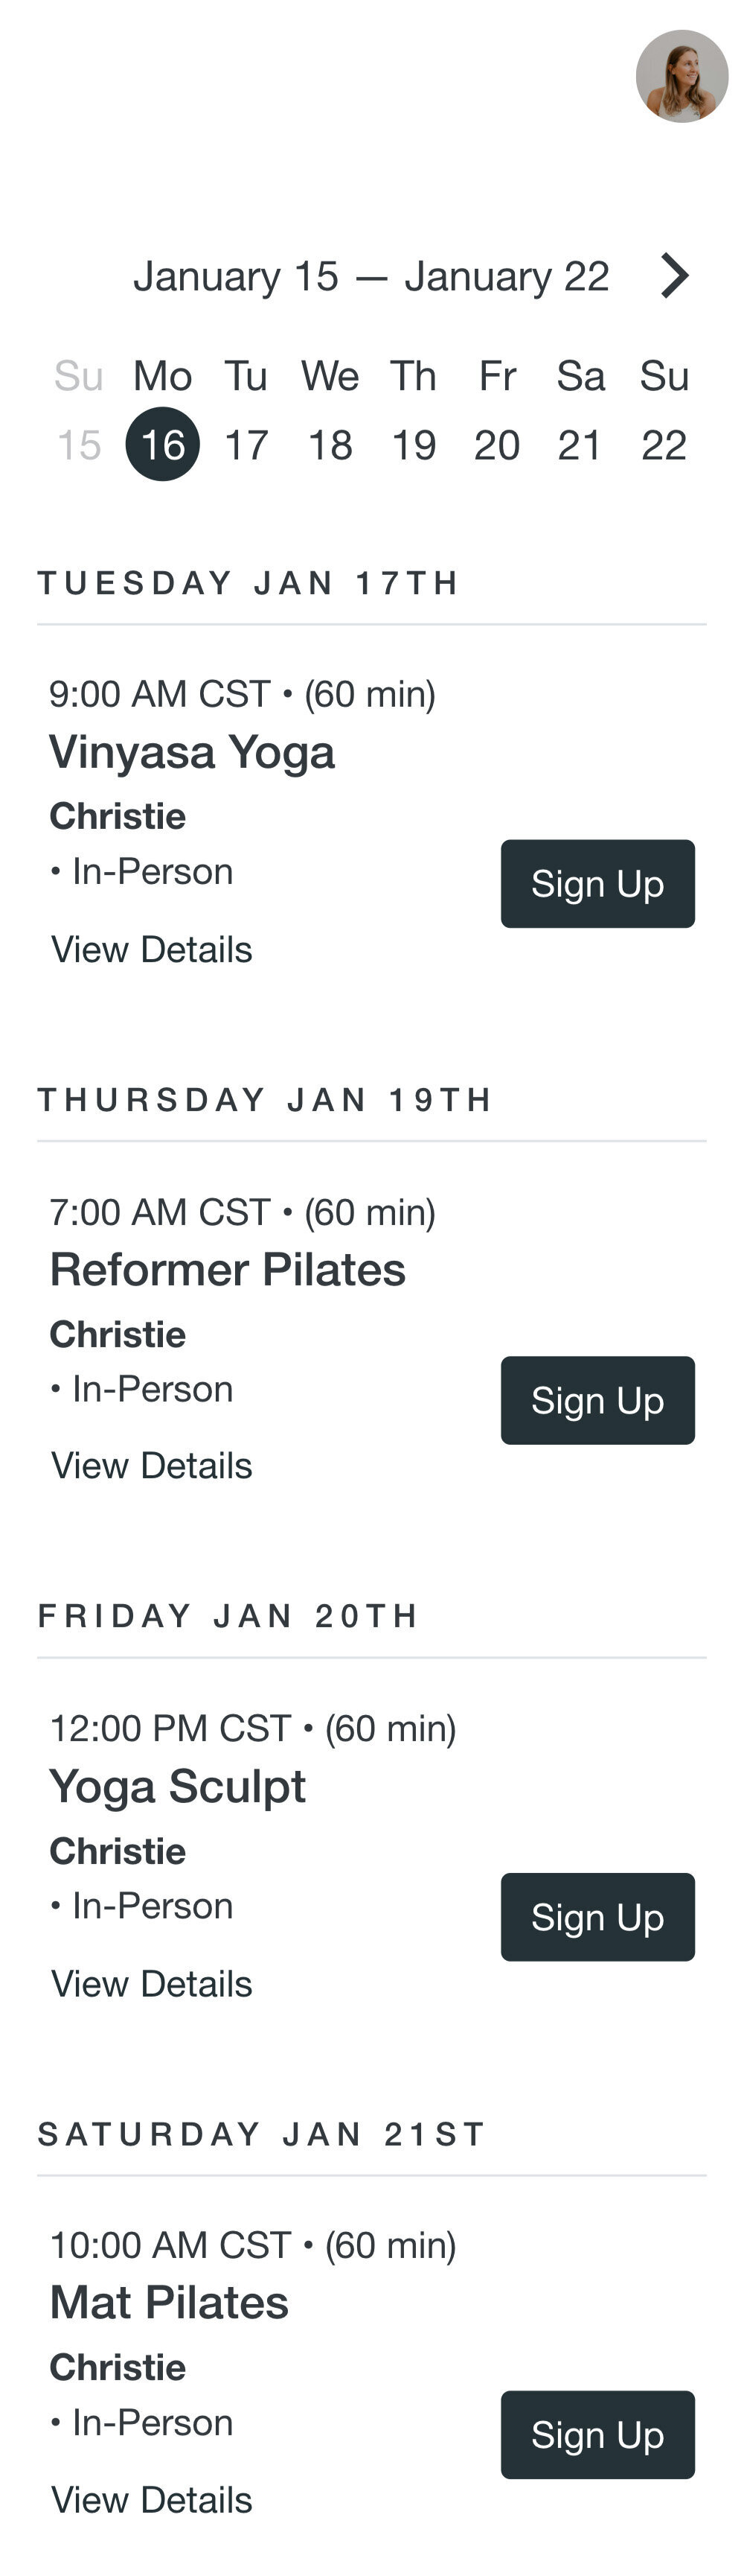
Task: Sign up for Mat Pilates class
Action: (597, 2434)
